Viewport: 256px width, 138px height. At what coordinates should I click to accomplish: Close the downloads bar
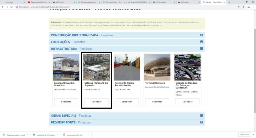[253, 135]
